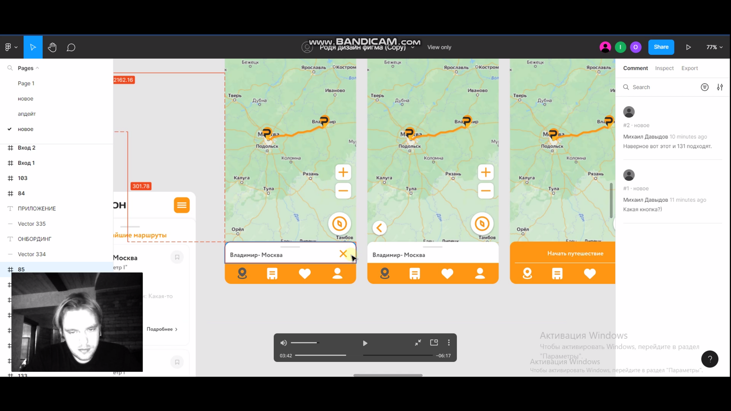Click the compass button on first map
Viewport: 731px width, 411px height.
click(339, 224)
